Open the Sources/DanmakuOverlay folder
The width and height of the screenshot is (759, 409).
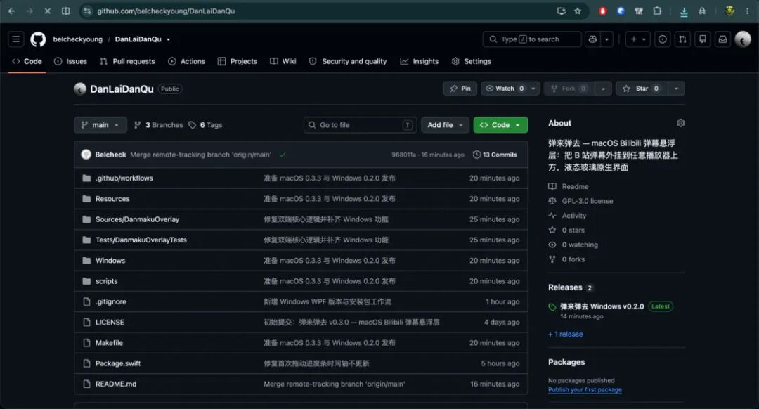point(137,219)
